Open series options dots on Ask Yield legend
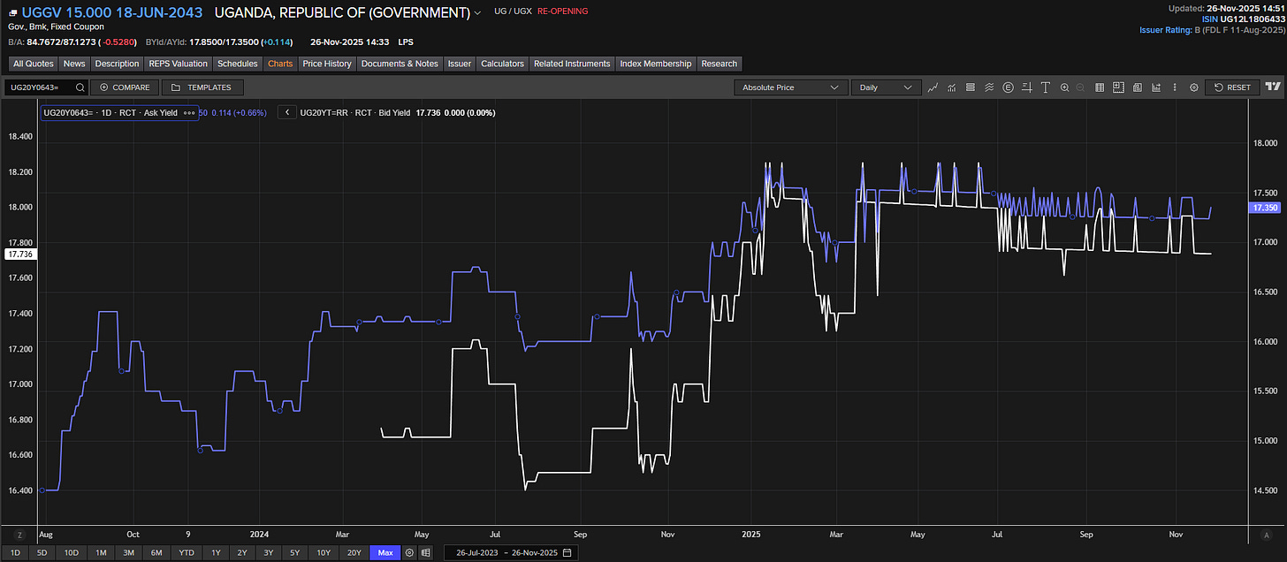The image size is (1287, 562). pyautogui.click(x=188, y=113)
